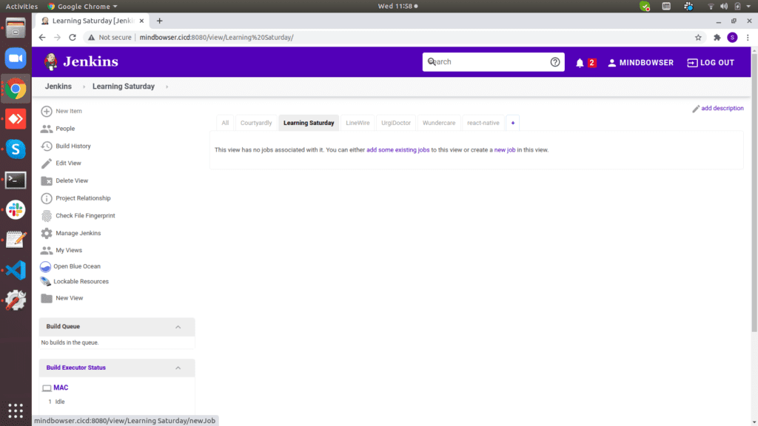
Task: Click the Lockable Resources icon
Action: pyautogui.click(x=46, y=282)
